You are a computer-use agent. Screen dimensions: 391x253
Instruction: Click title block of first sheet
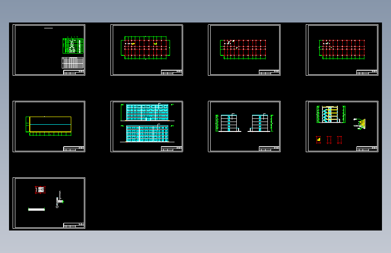pos(74,72)
